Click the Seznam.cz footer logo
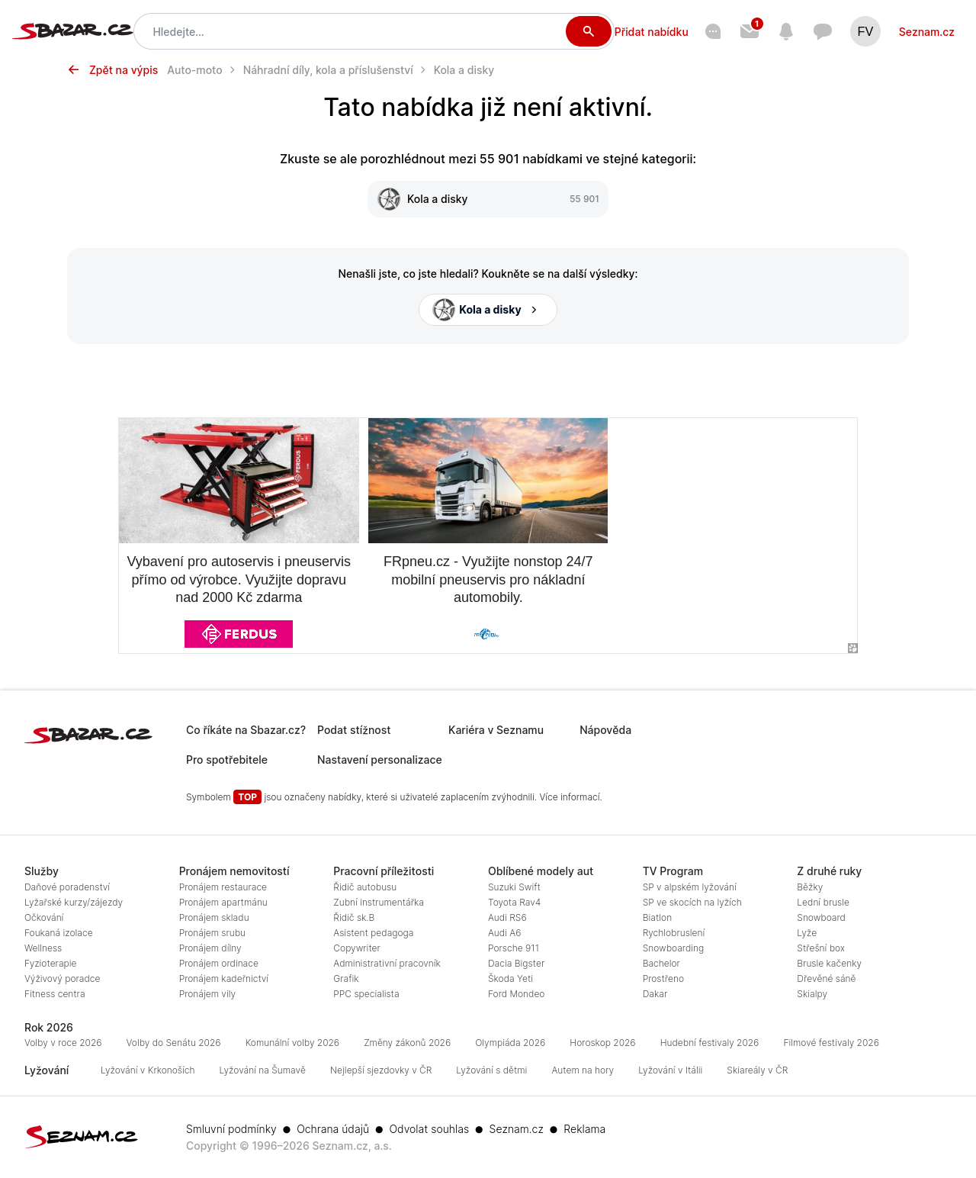 point(82,1136)
